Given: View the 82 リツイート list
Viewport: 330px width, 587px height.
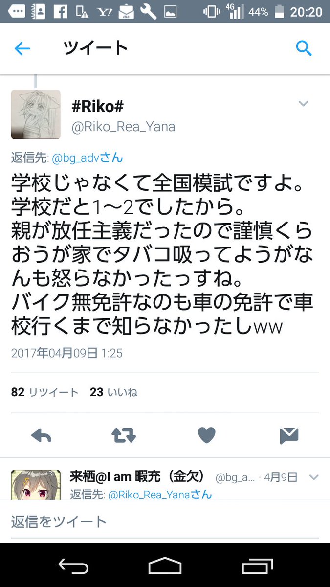Looking at the screenshot, I should pyautogui.click(x=45, y=392).
